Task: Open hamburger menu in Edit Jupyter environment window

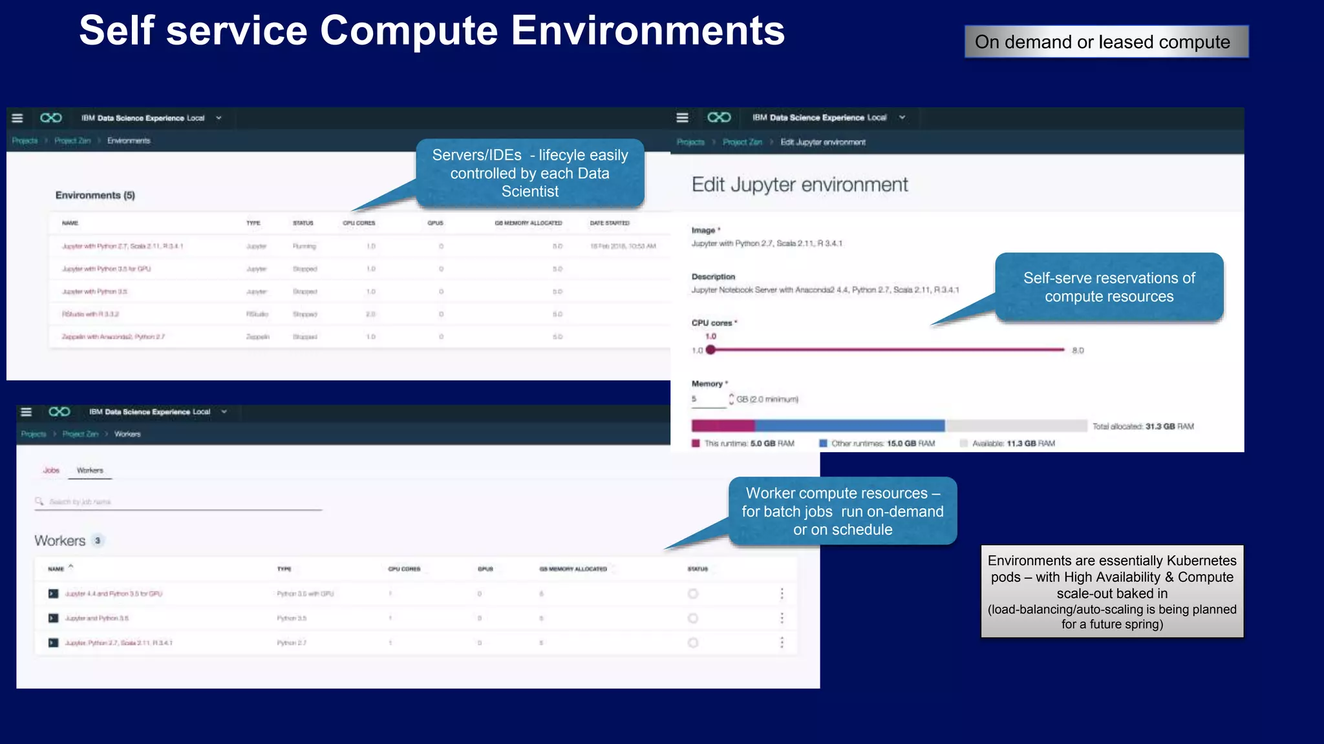Action: [682, 118]
